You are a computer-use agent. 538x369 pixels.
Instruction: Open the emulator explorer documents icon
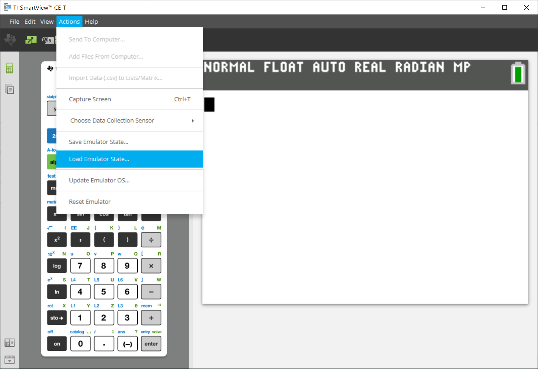9,89
